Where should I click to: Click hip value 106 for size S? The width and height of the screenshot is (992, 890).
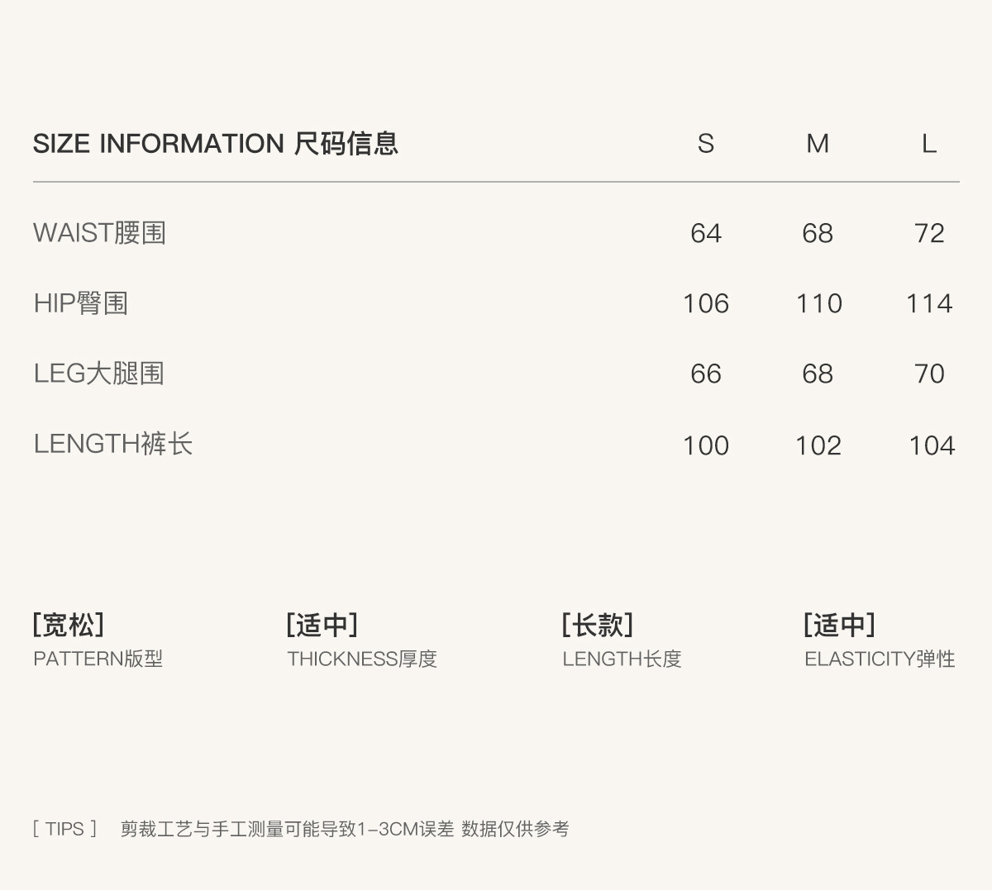click(x=705, y=303)
